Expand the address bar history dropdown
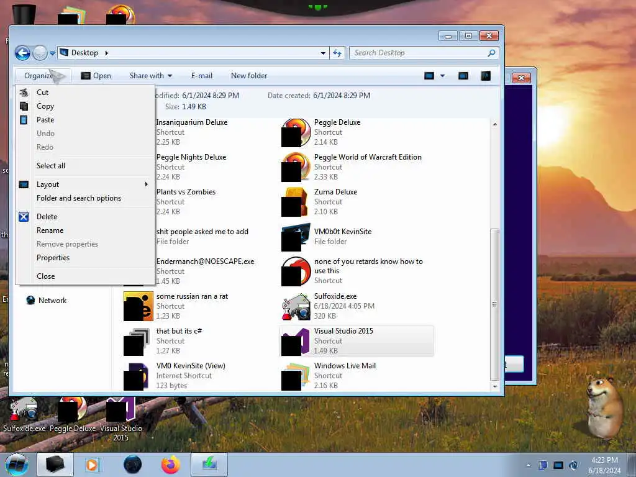 pyautogui.click(x=323, y=53)
